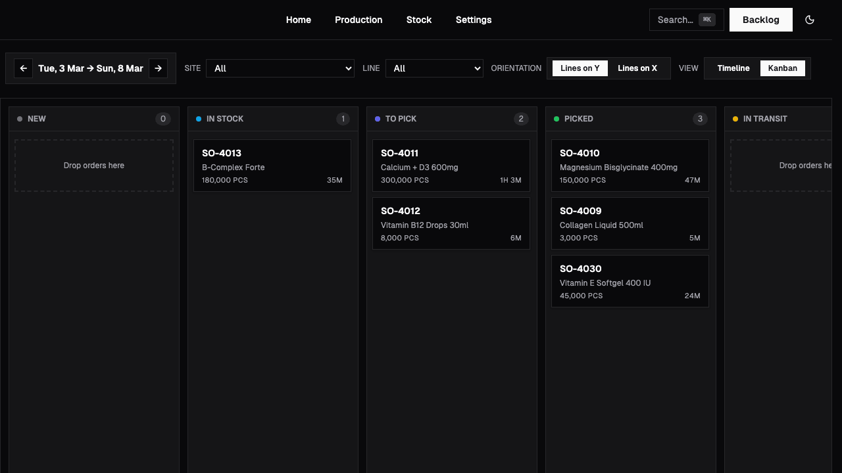This screenshot has height=473, width=842.
Task: Select the Stock menu item
Action: coord(419,20)
